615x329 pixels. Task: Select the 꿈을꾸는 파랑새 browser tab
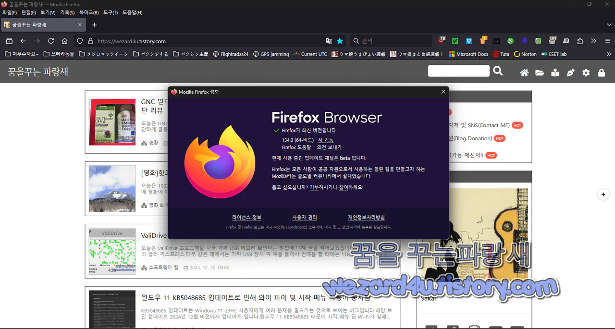click(44, 24)
